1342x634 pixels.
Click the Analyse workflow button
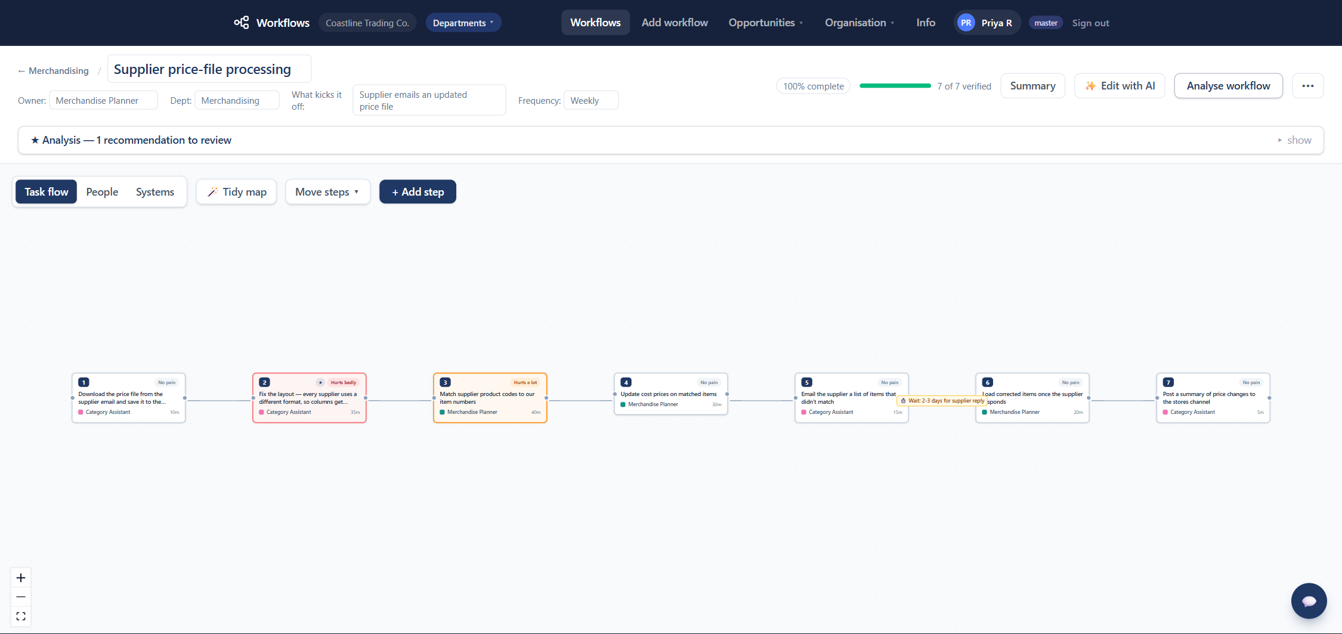click(x=1228, y=86)
